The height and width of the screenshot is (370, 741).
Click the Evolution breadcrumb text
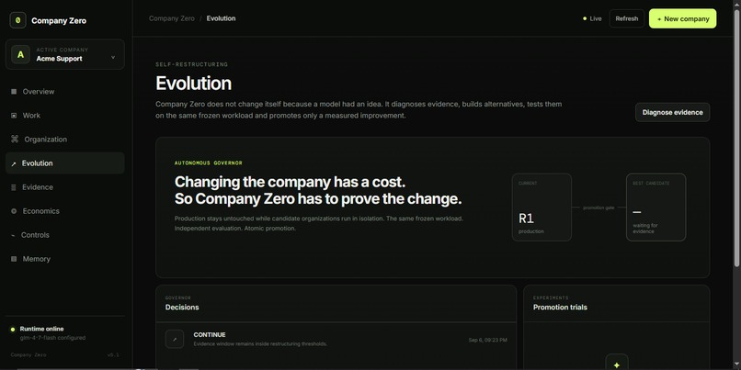click(221, 18)
